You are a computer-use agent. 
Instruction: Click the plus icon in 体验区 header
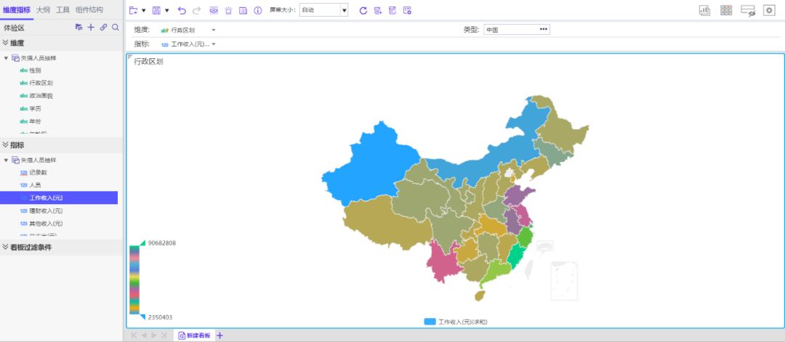[x=91, y=27]
